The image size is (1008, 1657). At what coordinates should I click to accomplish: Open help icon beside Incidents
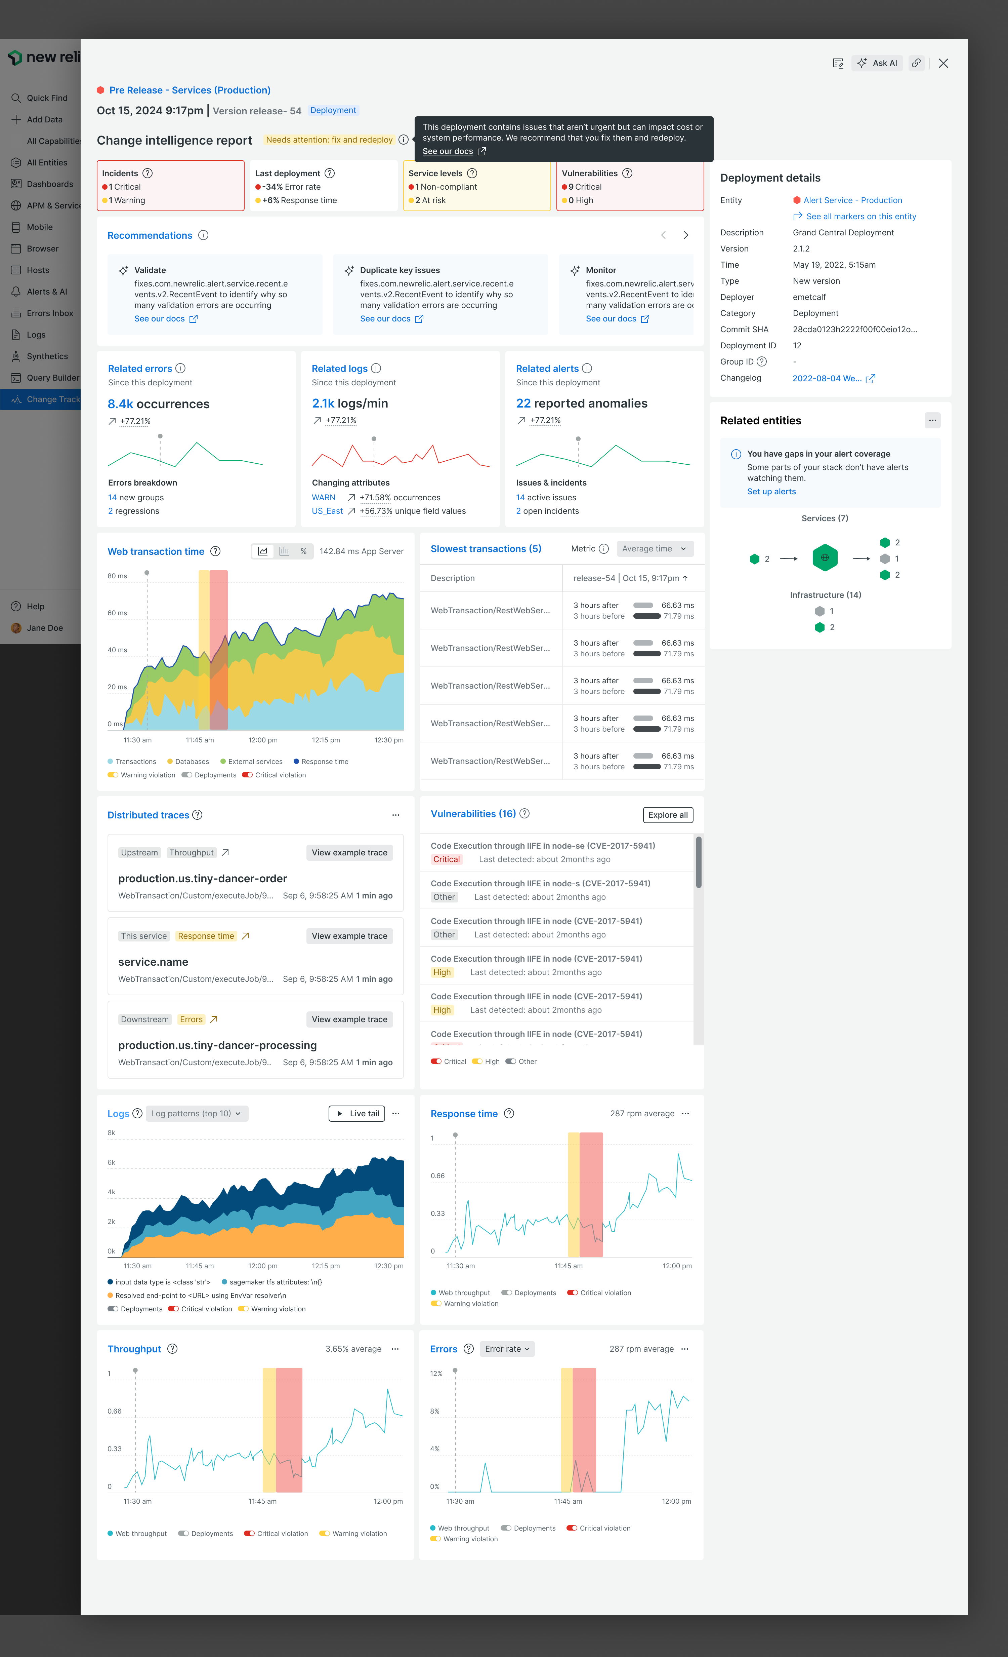[x=148, y=174]
